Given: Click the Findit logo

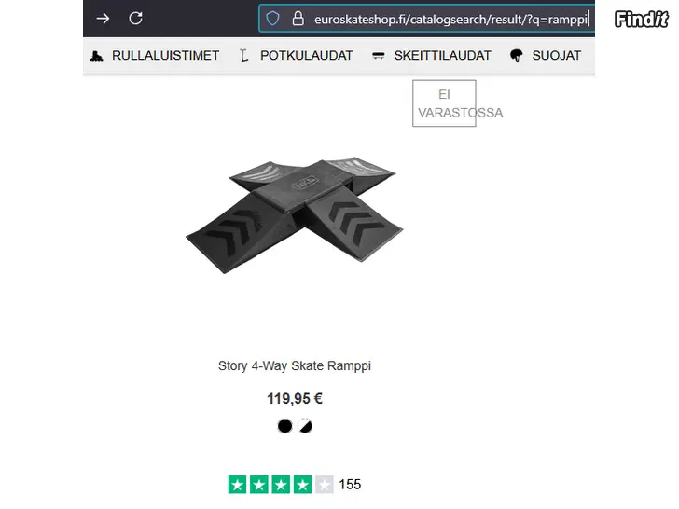Looking at the screenshot, I should (642, 19).
